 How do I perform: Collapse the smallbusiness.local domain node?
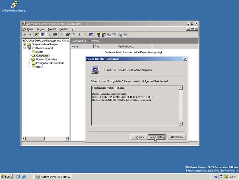pos(25,48)
